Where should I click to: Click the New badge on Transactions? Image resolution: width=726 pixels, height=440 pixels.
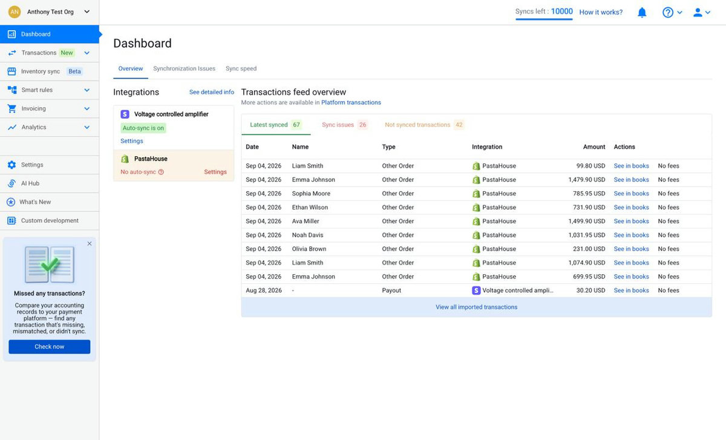click(67, 53)
